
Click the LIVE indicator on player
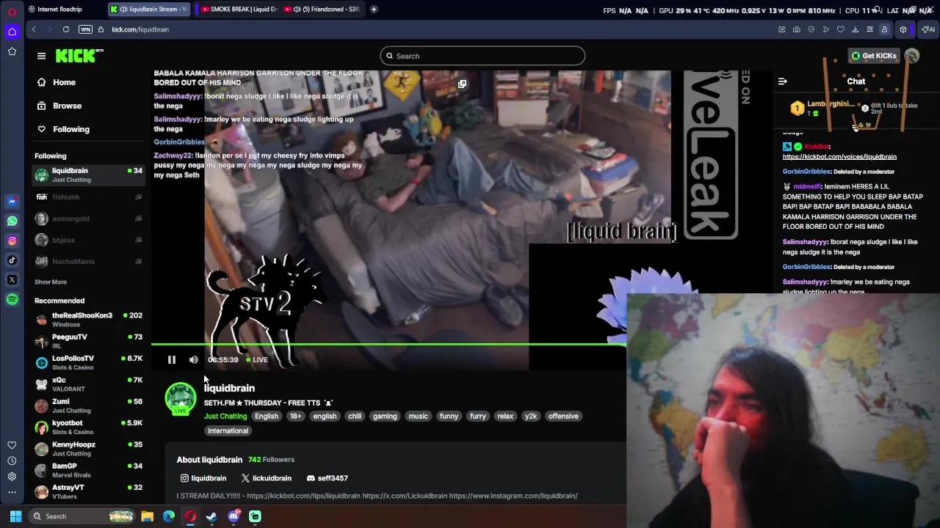point(257,360)
